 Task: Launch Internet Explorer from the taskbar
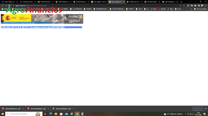[x=72, y=114]
